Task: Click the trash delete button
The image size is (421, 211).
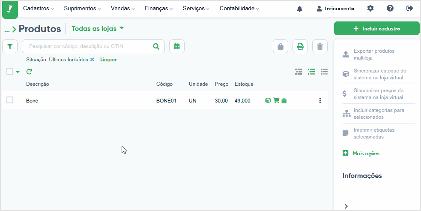Action: click(x=320, y=46)
